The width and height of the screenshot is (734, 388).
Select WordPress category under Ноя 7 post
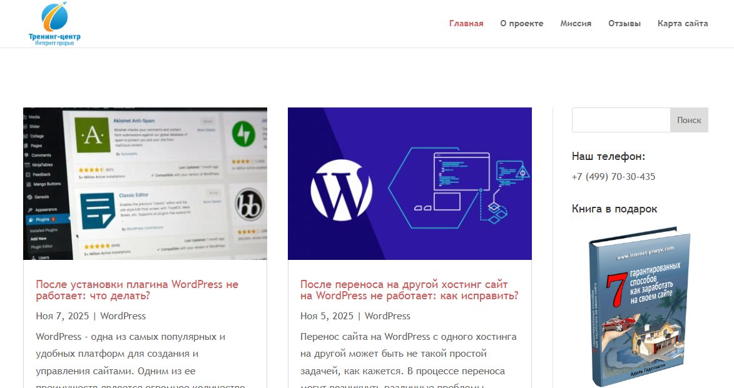[123, 316]
